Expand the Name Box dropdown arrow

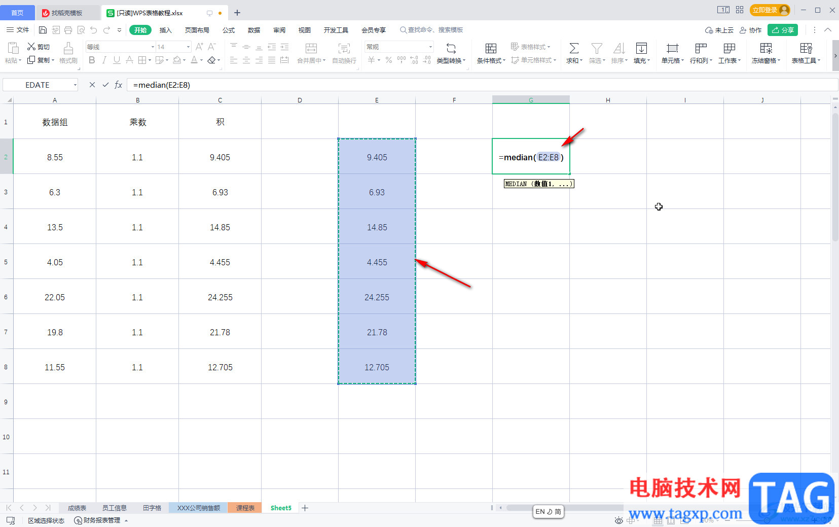point(75,85)
